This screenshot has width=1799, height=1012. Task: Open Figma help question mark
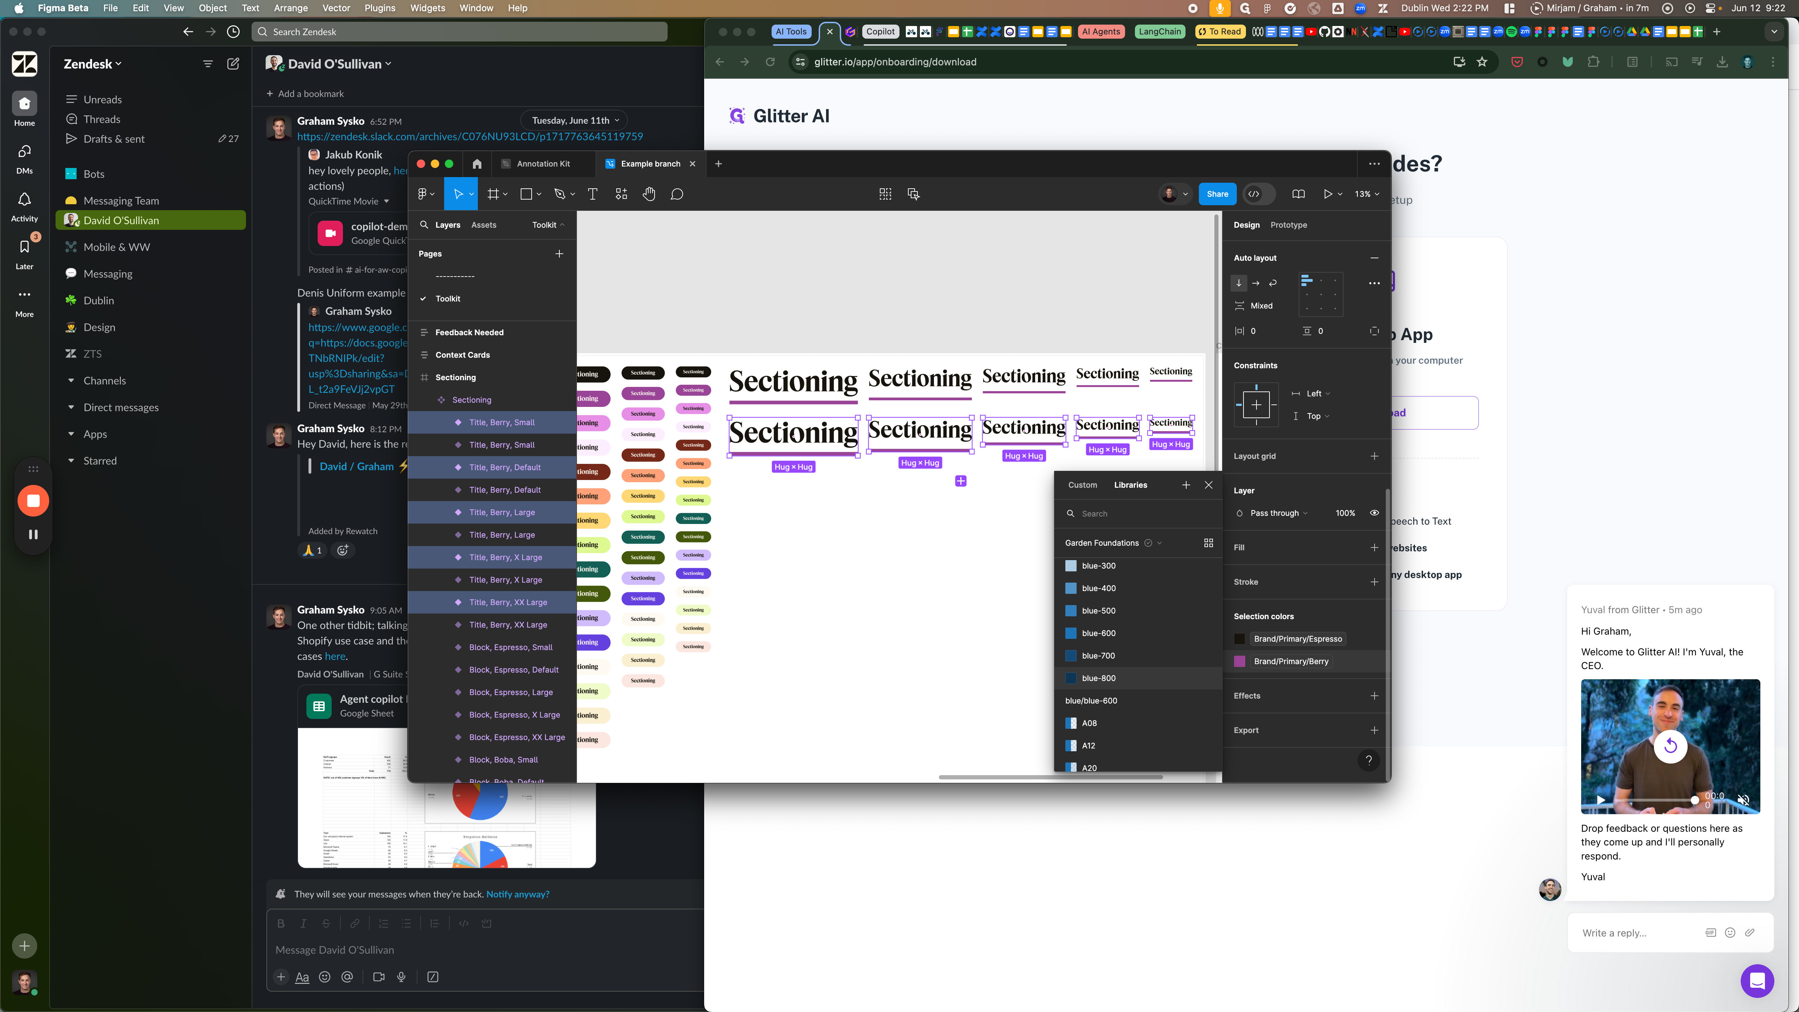click(1369, 760)
